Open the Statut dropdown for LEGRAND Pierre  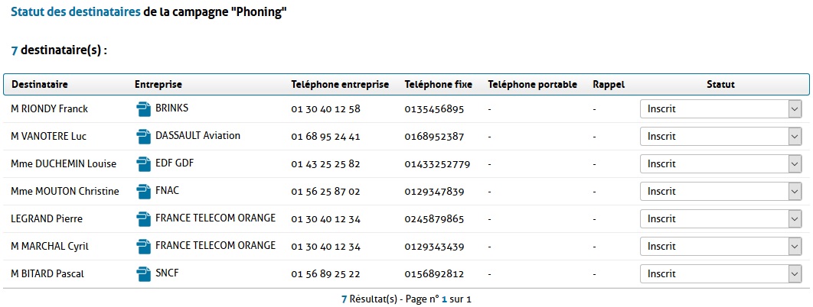point(720,219)
